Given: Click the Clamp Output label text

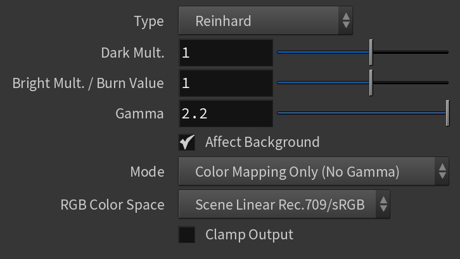Looking at the screenshot, I should (x=250, y=235).
